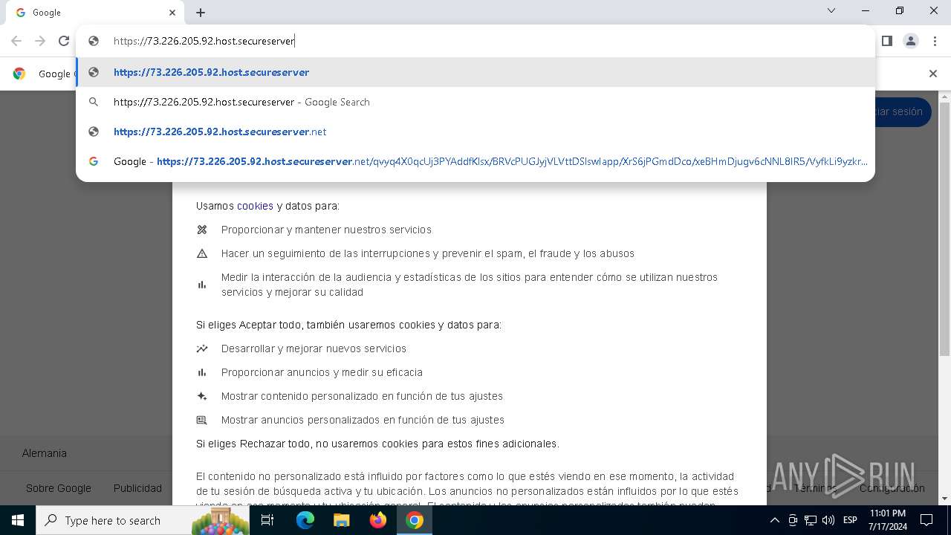Click 'Proporcionar y mantener nuestros servicios' text
951x535 pixels.
[x=326, y=230]
